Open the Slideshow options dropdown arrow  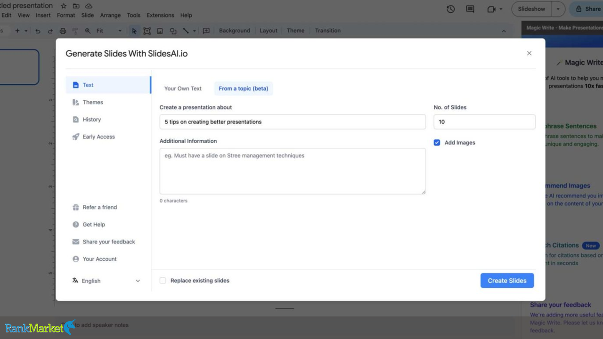coord(558,9)
